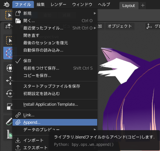Expand the 新規 submenu
The image size is (160, 151).
[55, 13]
